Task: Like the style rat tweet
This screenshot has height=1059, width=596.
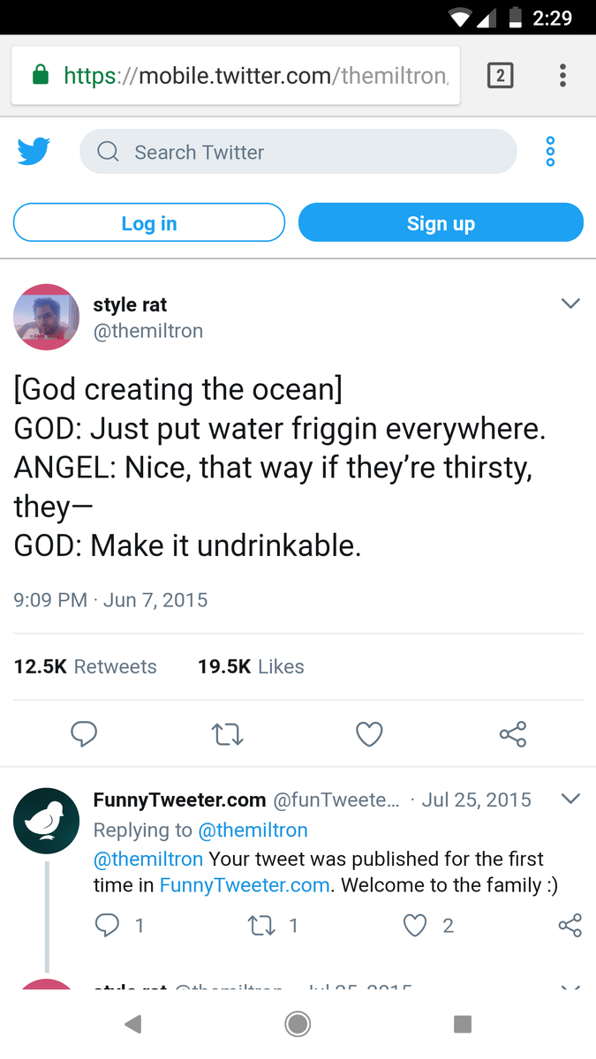Action: (x=369, y=733)
